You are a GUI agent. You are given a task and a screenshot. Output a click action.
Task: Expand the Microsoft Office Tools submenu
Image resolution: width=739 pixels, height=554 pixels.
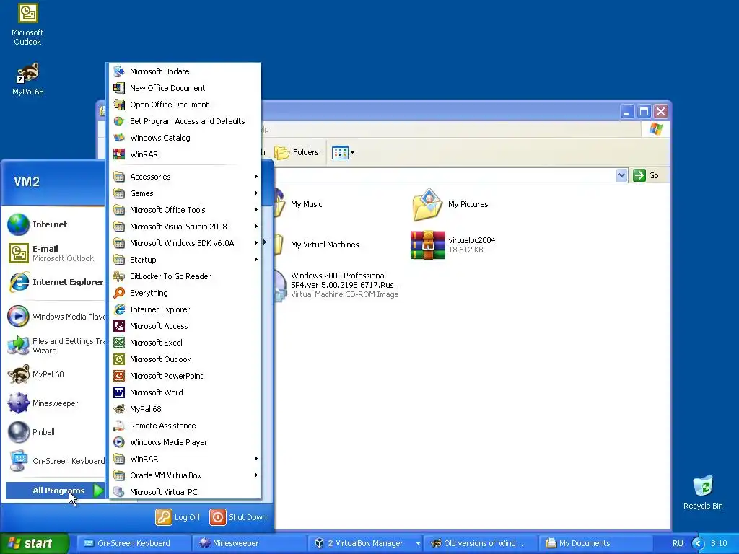pyautogui.click(x=185, y=210)
